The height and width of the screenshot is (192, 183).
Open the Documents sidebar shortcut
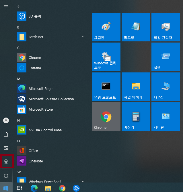tap(6, 134)
